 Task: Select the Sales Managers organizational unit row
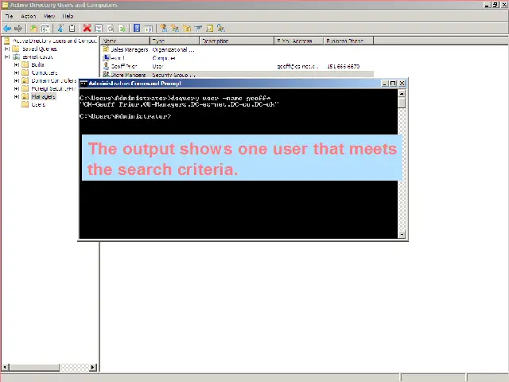click(238, 49)
